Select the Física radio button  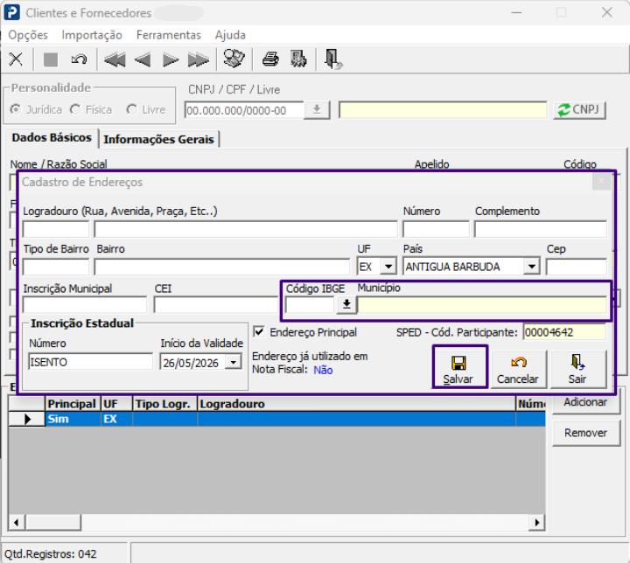75,109
